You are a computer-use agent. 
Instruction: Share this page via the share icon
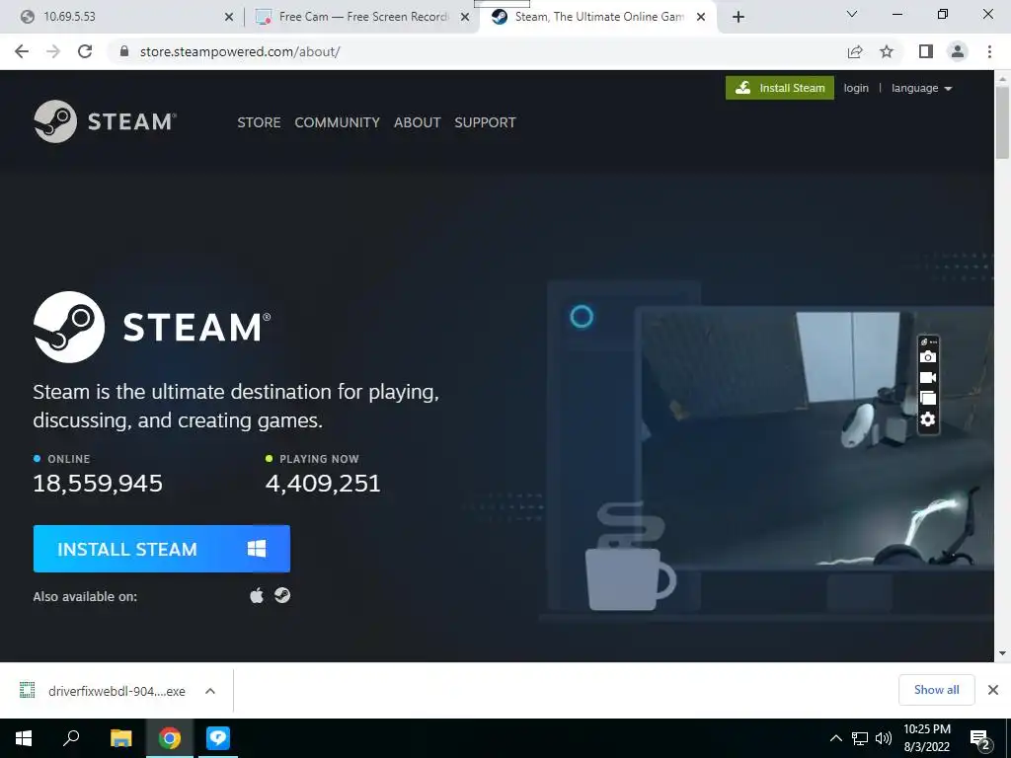click(x=855, y=51)
